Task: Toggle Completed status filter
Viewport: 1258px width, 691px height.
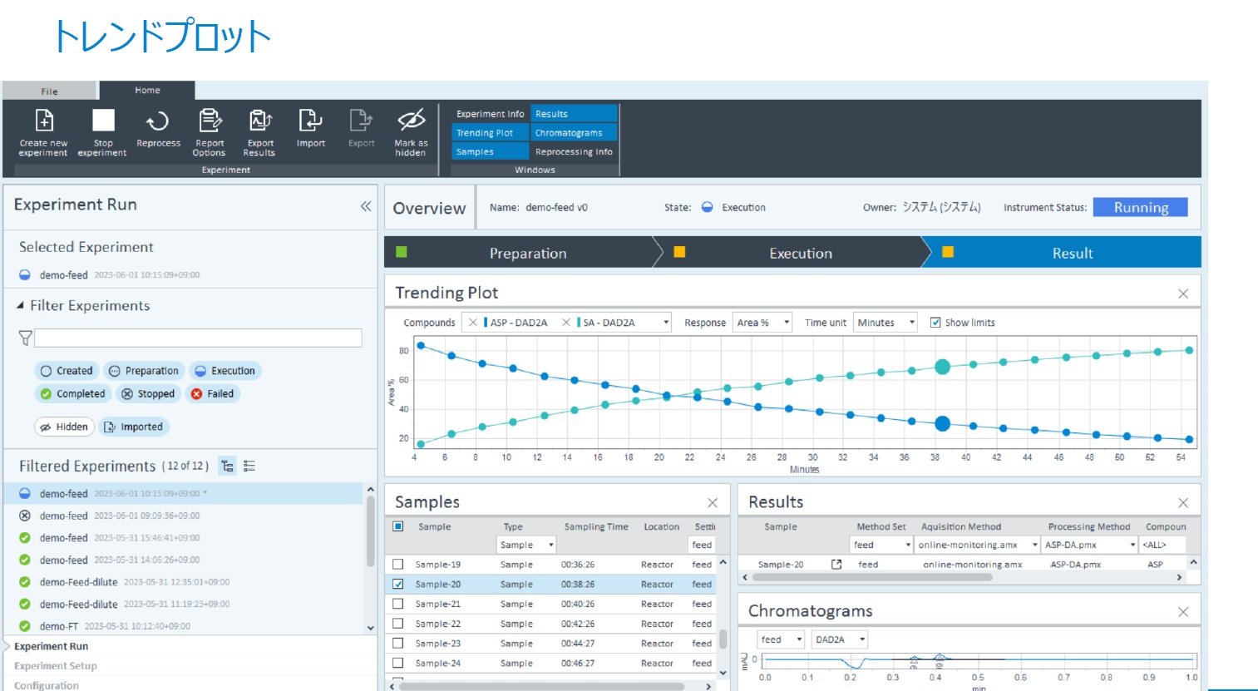Action: [73, 394]
